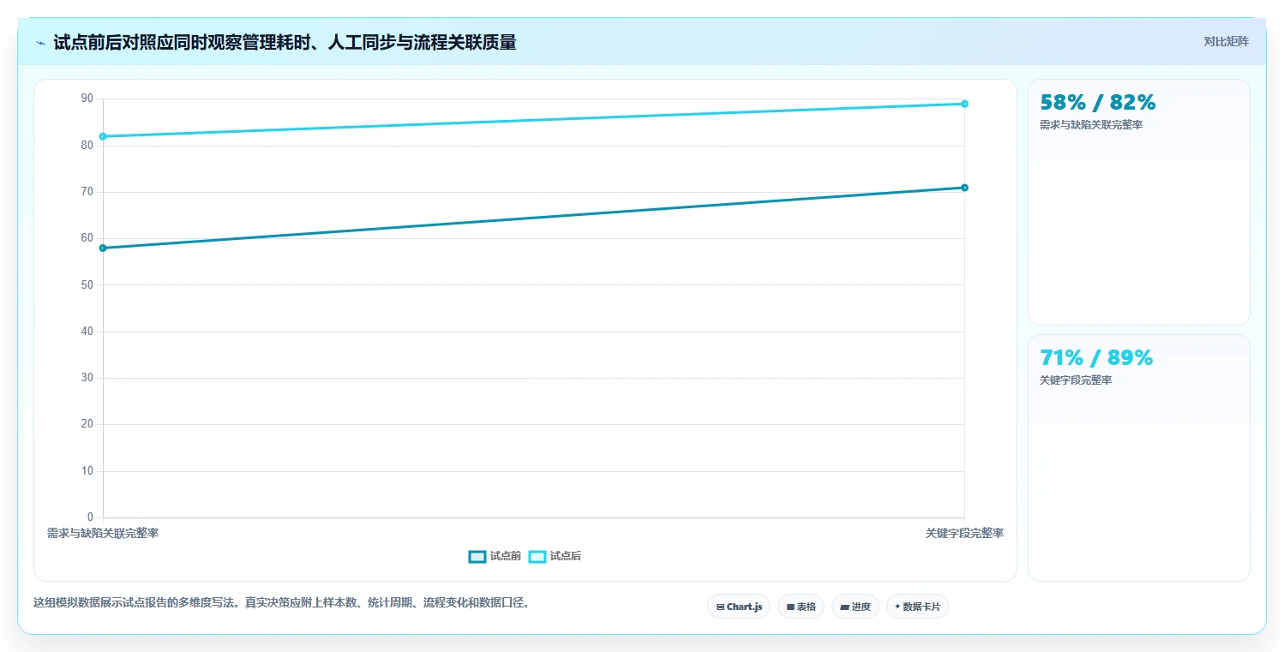This screenshot has height=652, width=1284.
Task: Click the 试点前 data point at 58
Action: click(103, 248)
